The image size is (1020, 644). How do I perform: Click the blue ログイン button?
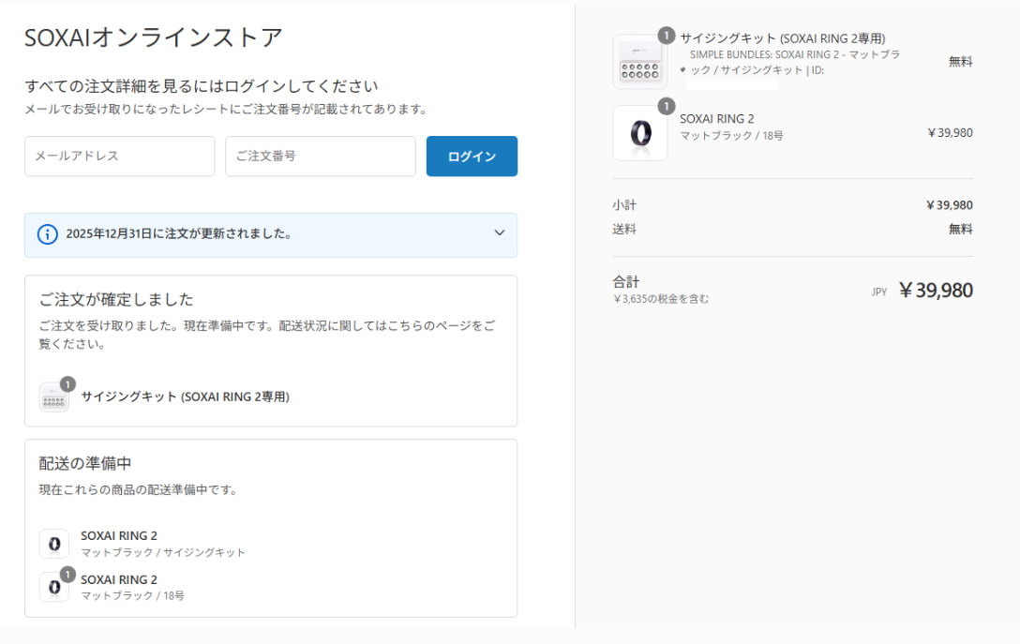point(472,157)
